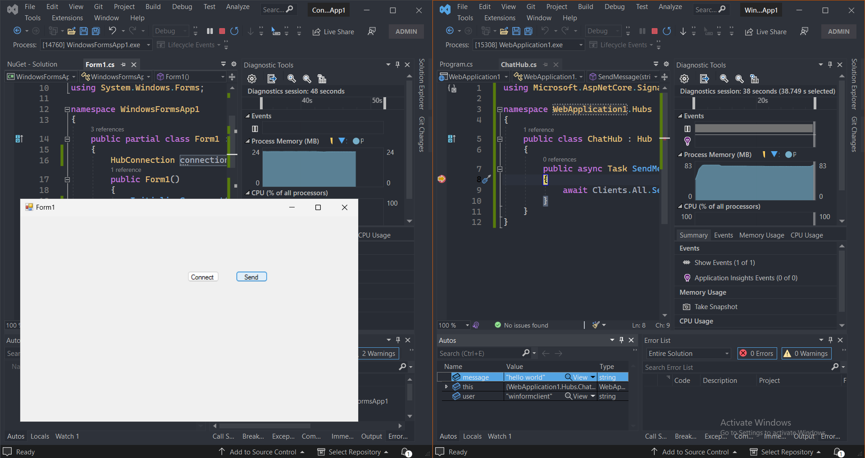Open file icon in left window toolbar
This screenshot has height=458, width=865.
(71, 31)
